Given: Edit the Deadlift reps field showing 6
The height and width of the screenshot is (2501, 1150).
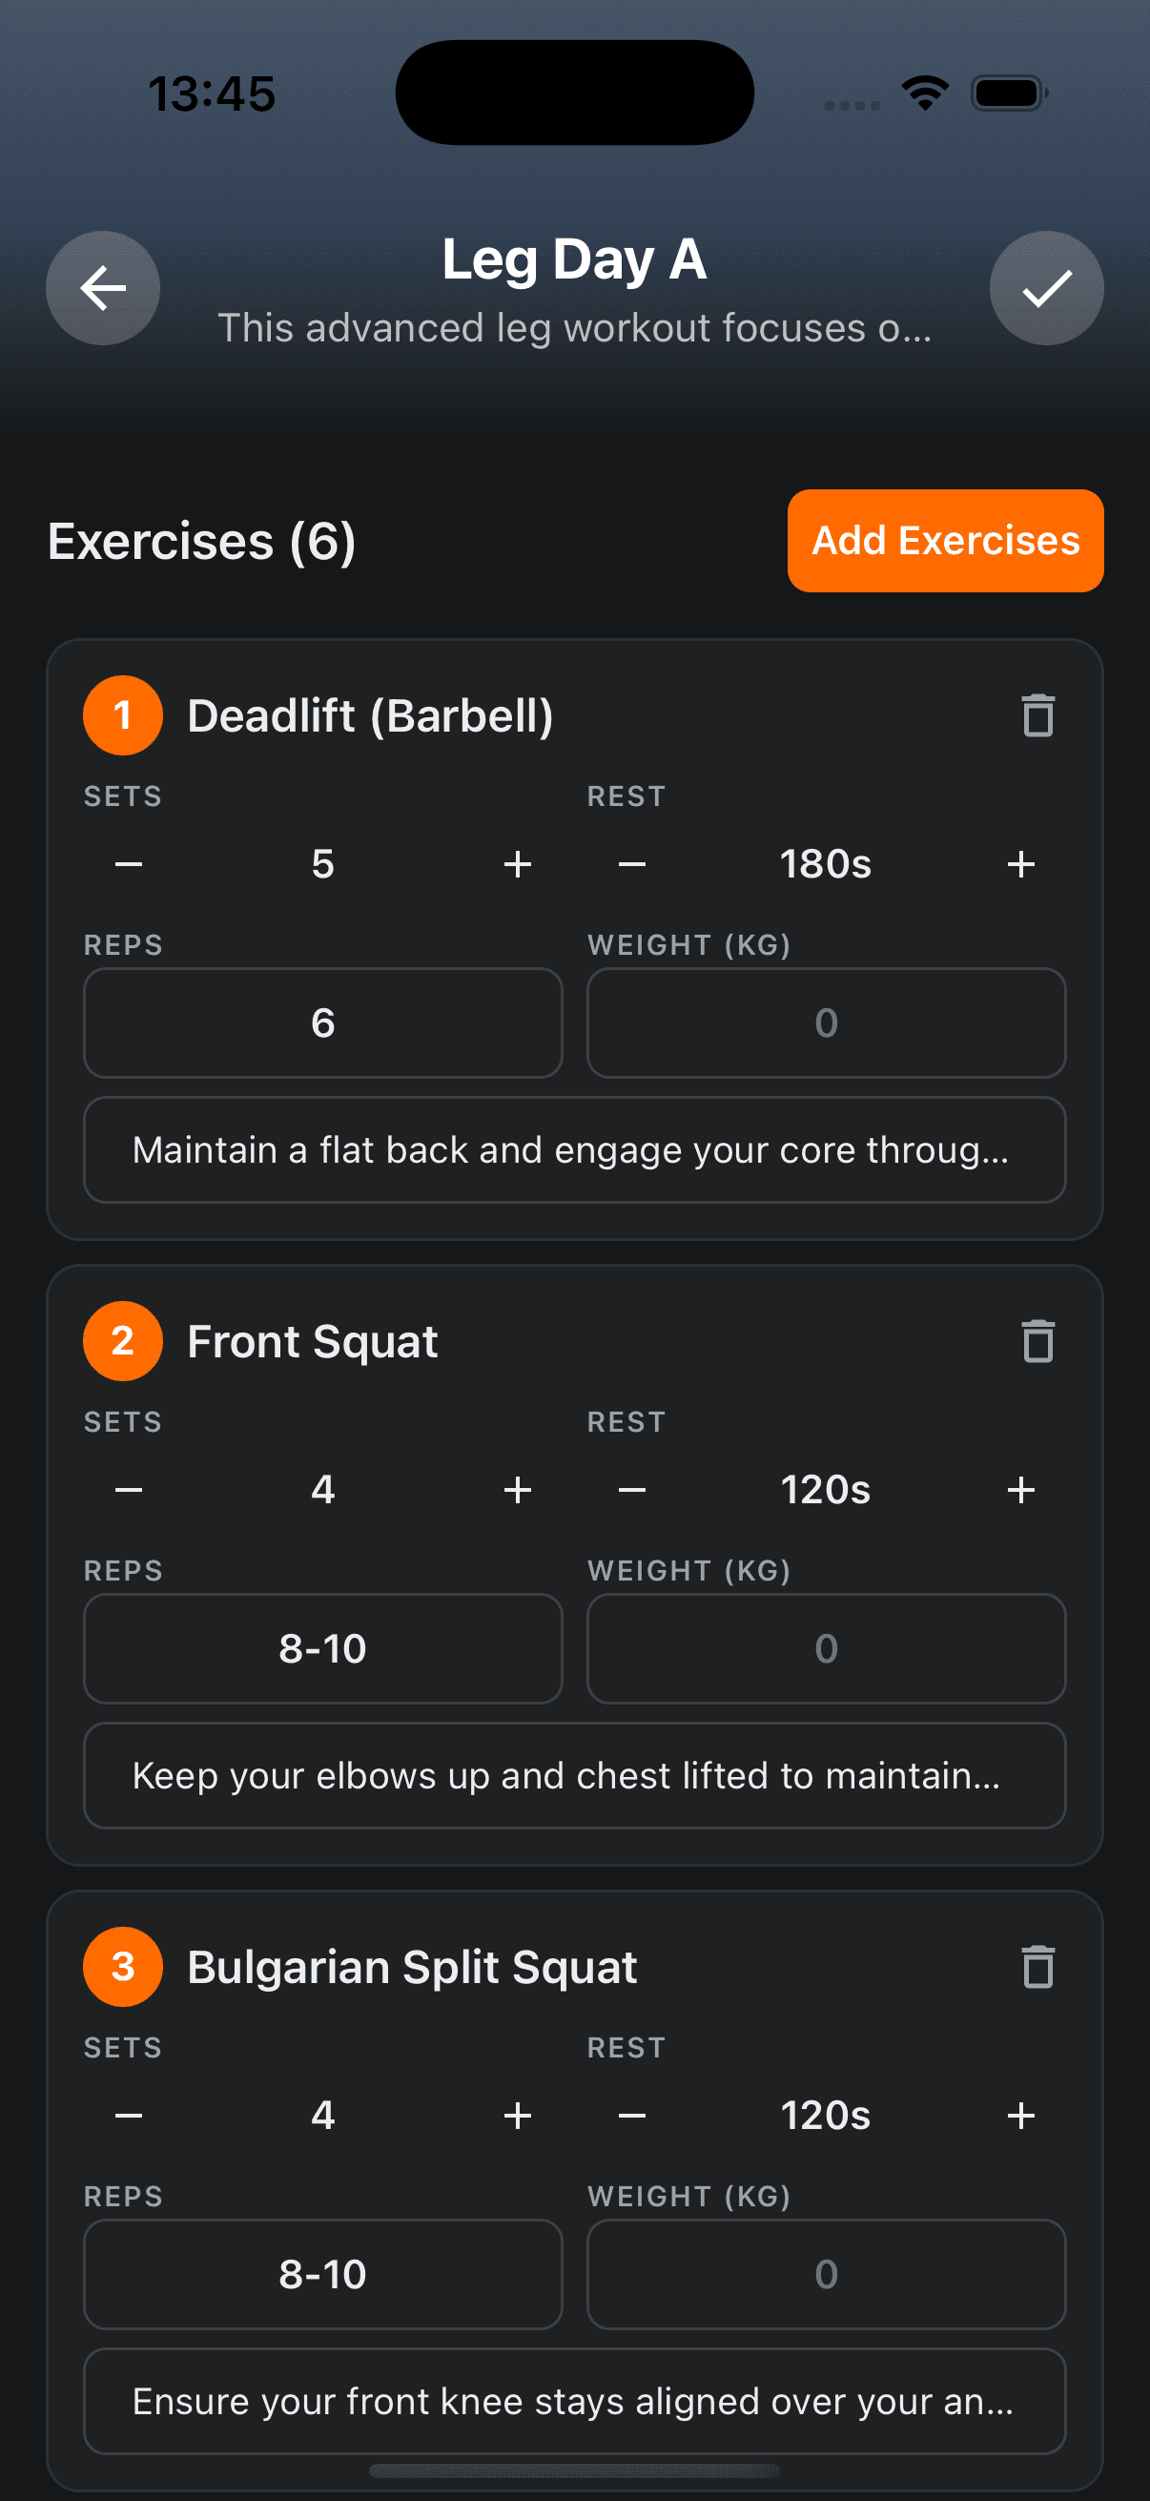Looking at the screenshot, I should [322, 1023].
